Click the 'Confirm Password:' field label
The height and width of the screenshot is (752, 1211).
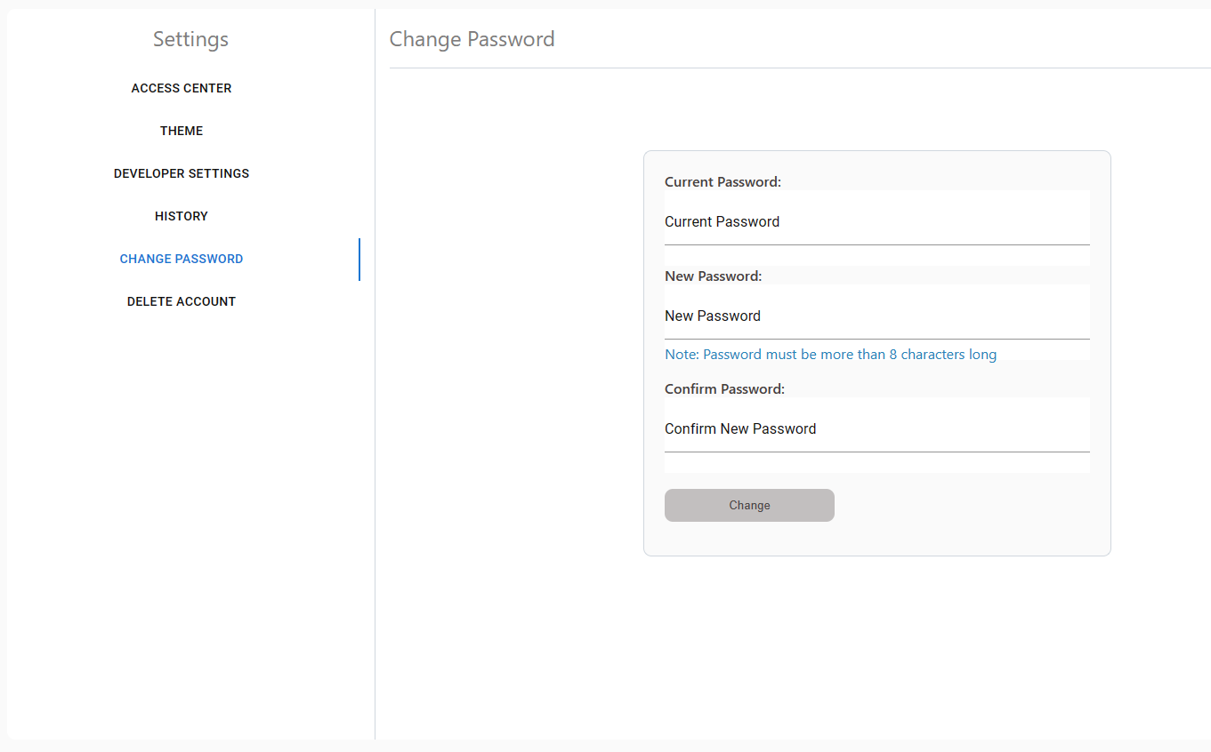coord(724,389)
